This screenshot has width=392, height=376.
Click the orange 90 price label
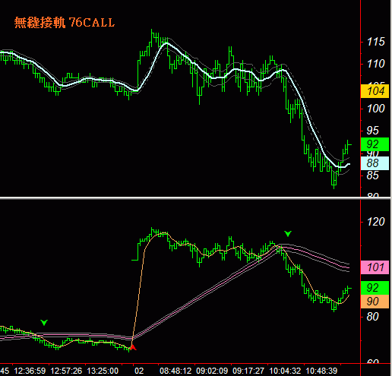pyautogui.click(x=375, y=302)
